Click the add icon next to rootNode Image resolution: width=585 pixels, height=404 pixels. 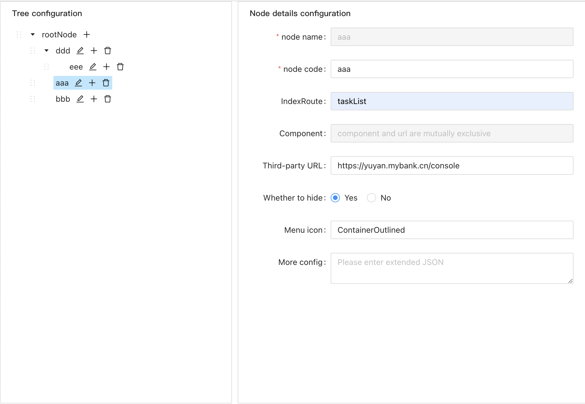point(87,35)
